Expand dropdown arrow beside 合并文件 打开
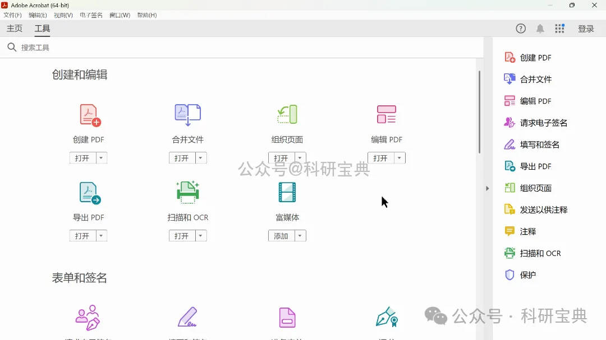The width and height of the screenshot is (606, 340). (x=200, y=158)
